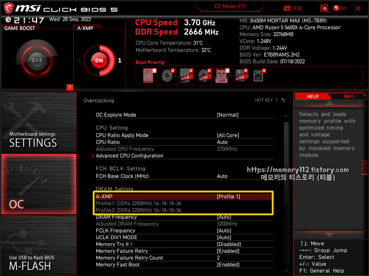
Task: Change Memory Try It ! [Disabled]
Action: [185, 244]
